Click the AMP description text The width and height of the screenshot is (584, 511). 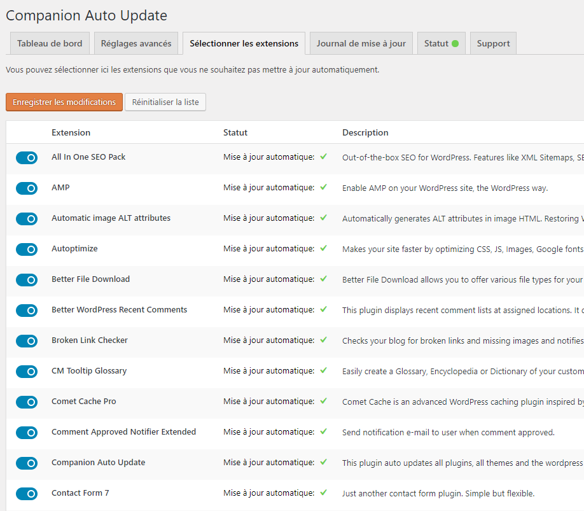(x=445, y=188)
